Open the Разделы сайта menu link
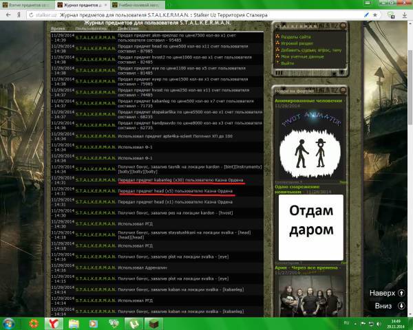 tap(295, 37)
